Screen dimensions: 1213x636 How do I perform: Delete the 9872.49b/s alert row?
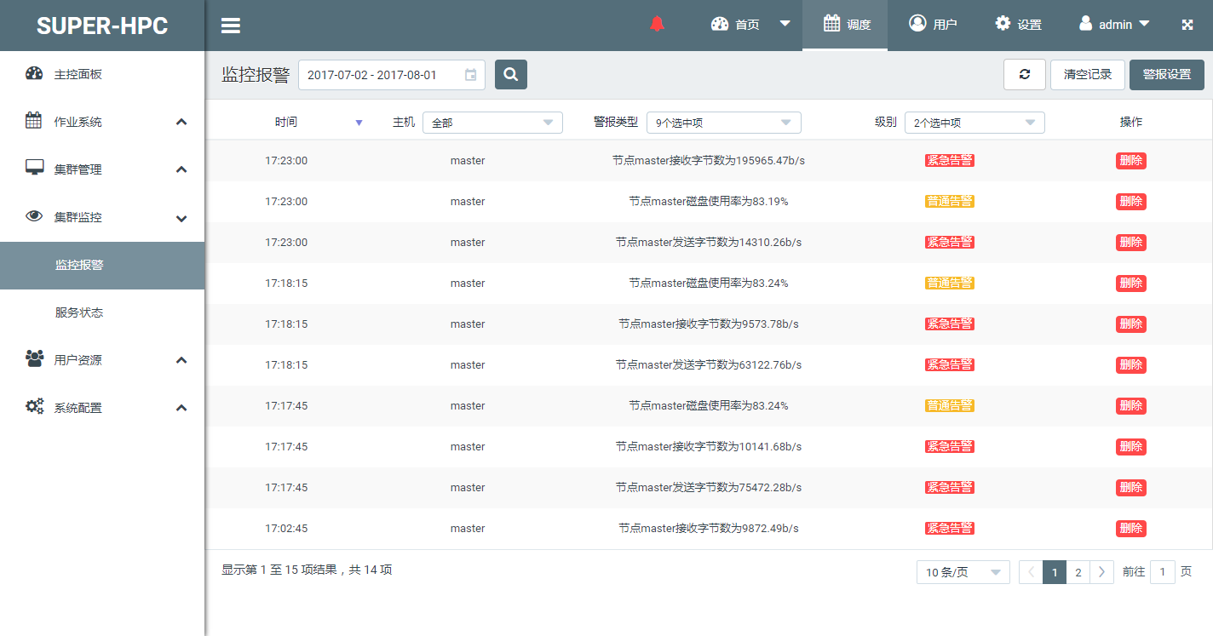[x=1131, y=528]
